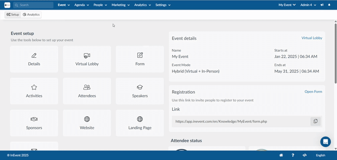Open the Virtual Lobby camera tile
337x160 pixels.
pos(87,59)
